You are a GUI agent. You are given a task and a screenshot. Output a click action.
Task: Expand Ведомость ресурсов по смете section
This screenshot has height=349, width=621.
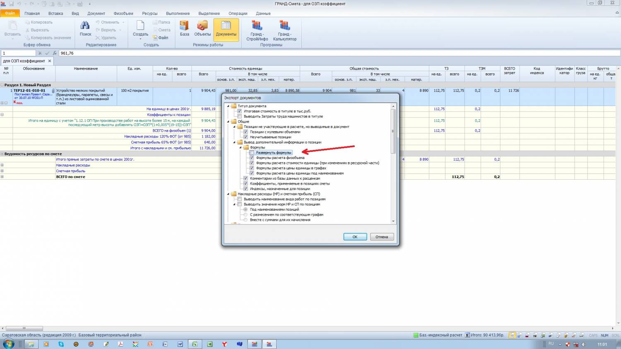[2, 154]
